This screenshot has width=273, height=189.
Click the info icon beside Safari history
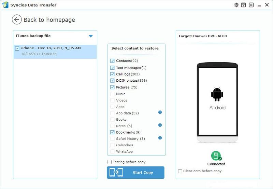(x=160, y=138)
